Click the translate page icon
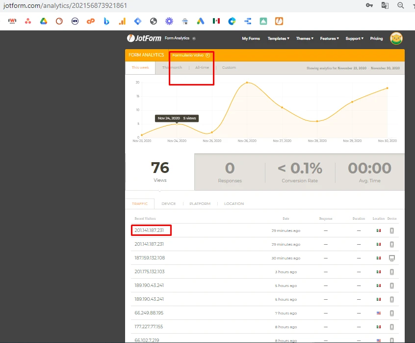The image size is (415, 343). coord(385,5)
